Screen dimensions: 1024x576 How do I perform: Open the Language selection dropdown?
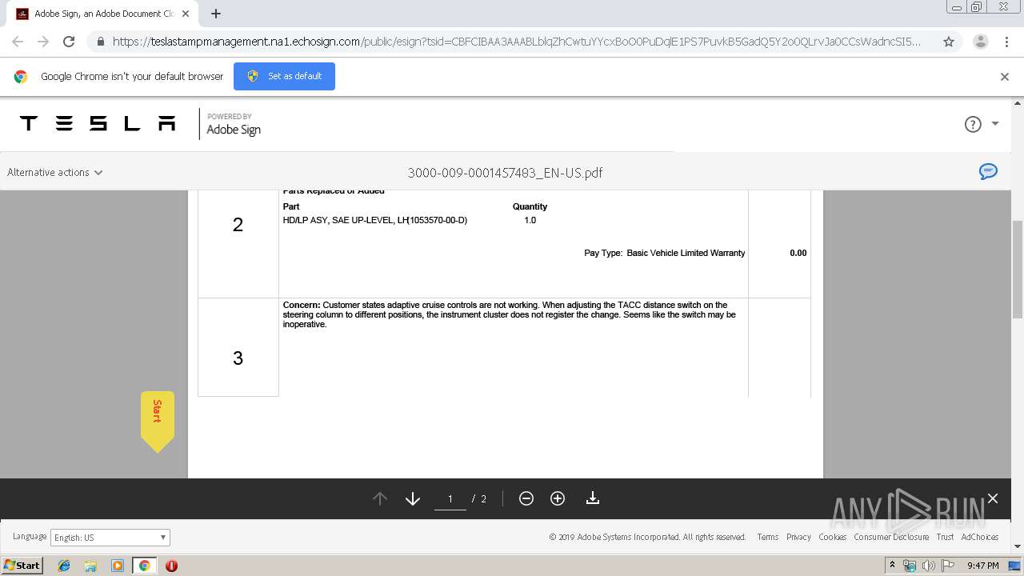coord(110,538)
